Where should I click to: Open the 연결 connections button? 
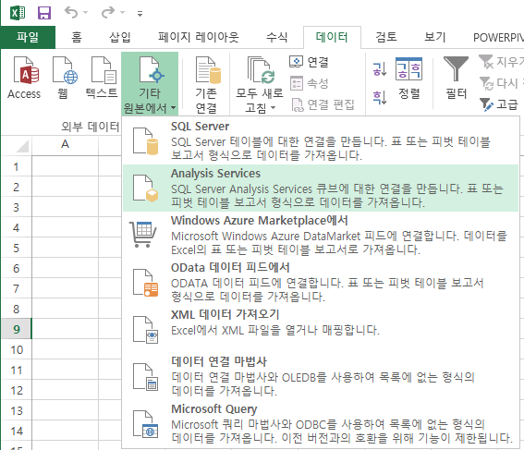[309, 62]
